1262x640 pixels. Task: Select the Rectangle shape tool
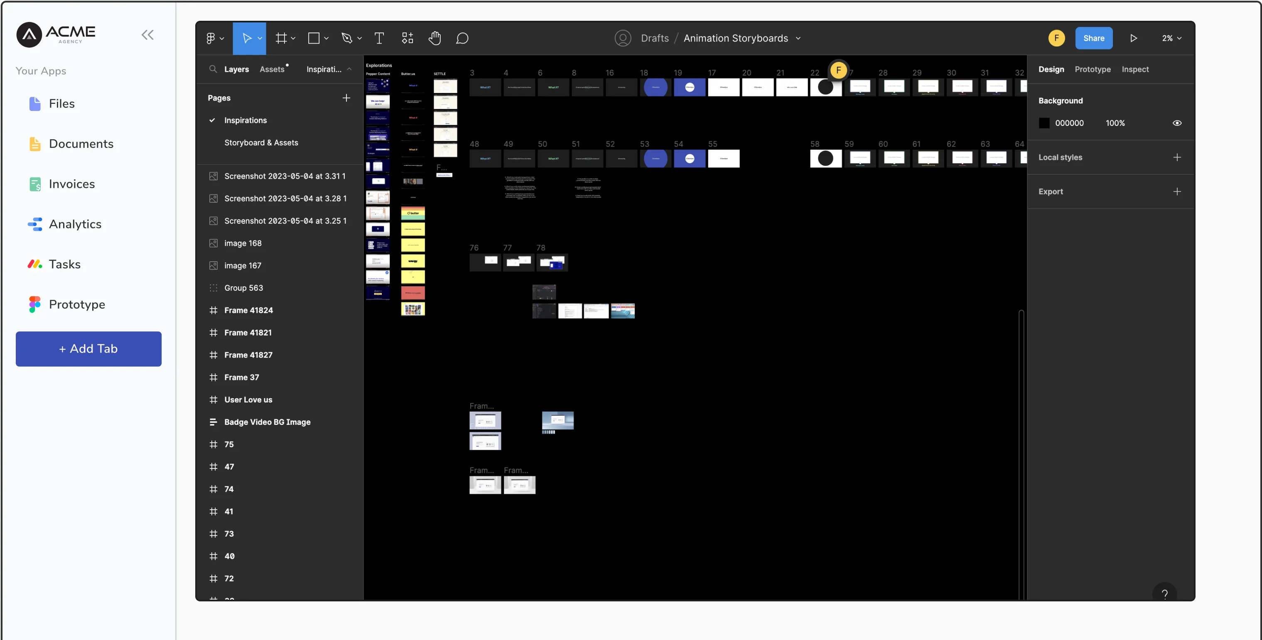(314, 38)
